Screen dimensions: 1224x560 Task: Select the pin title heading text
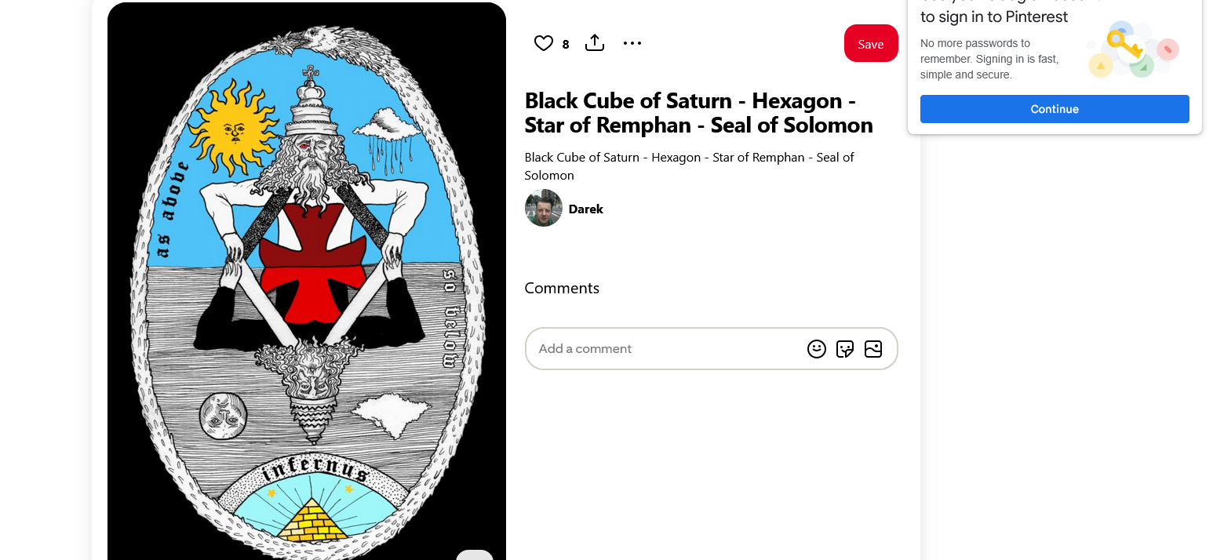(x=698, y=113)
